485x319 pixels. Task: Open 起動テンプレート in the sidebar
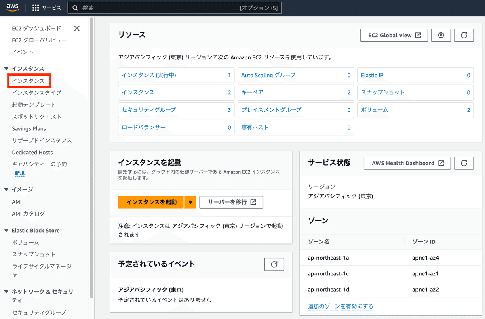34,105
